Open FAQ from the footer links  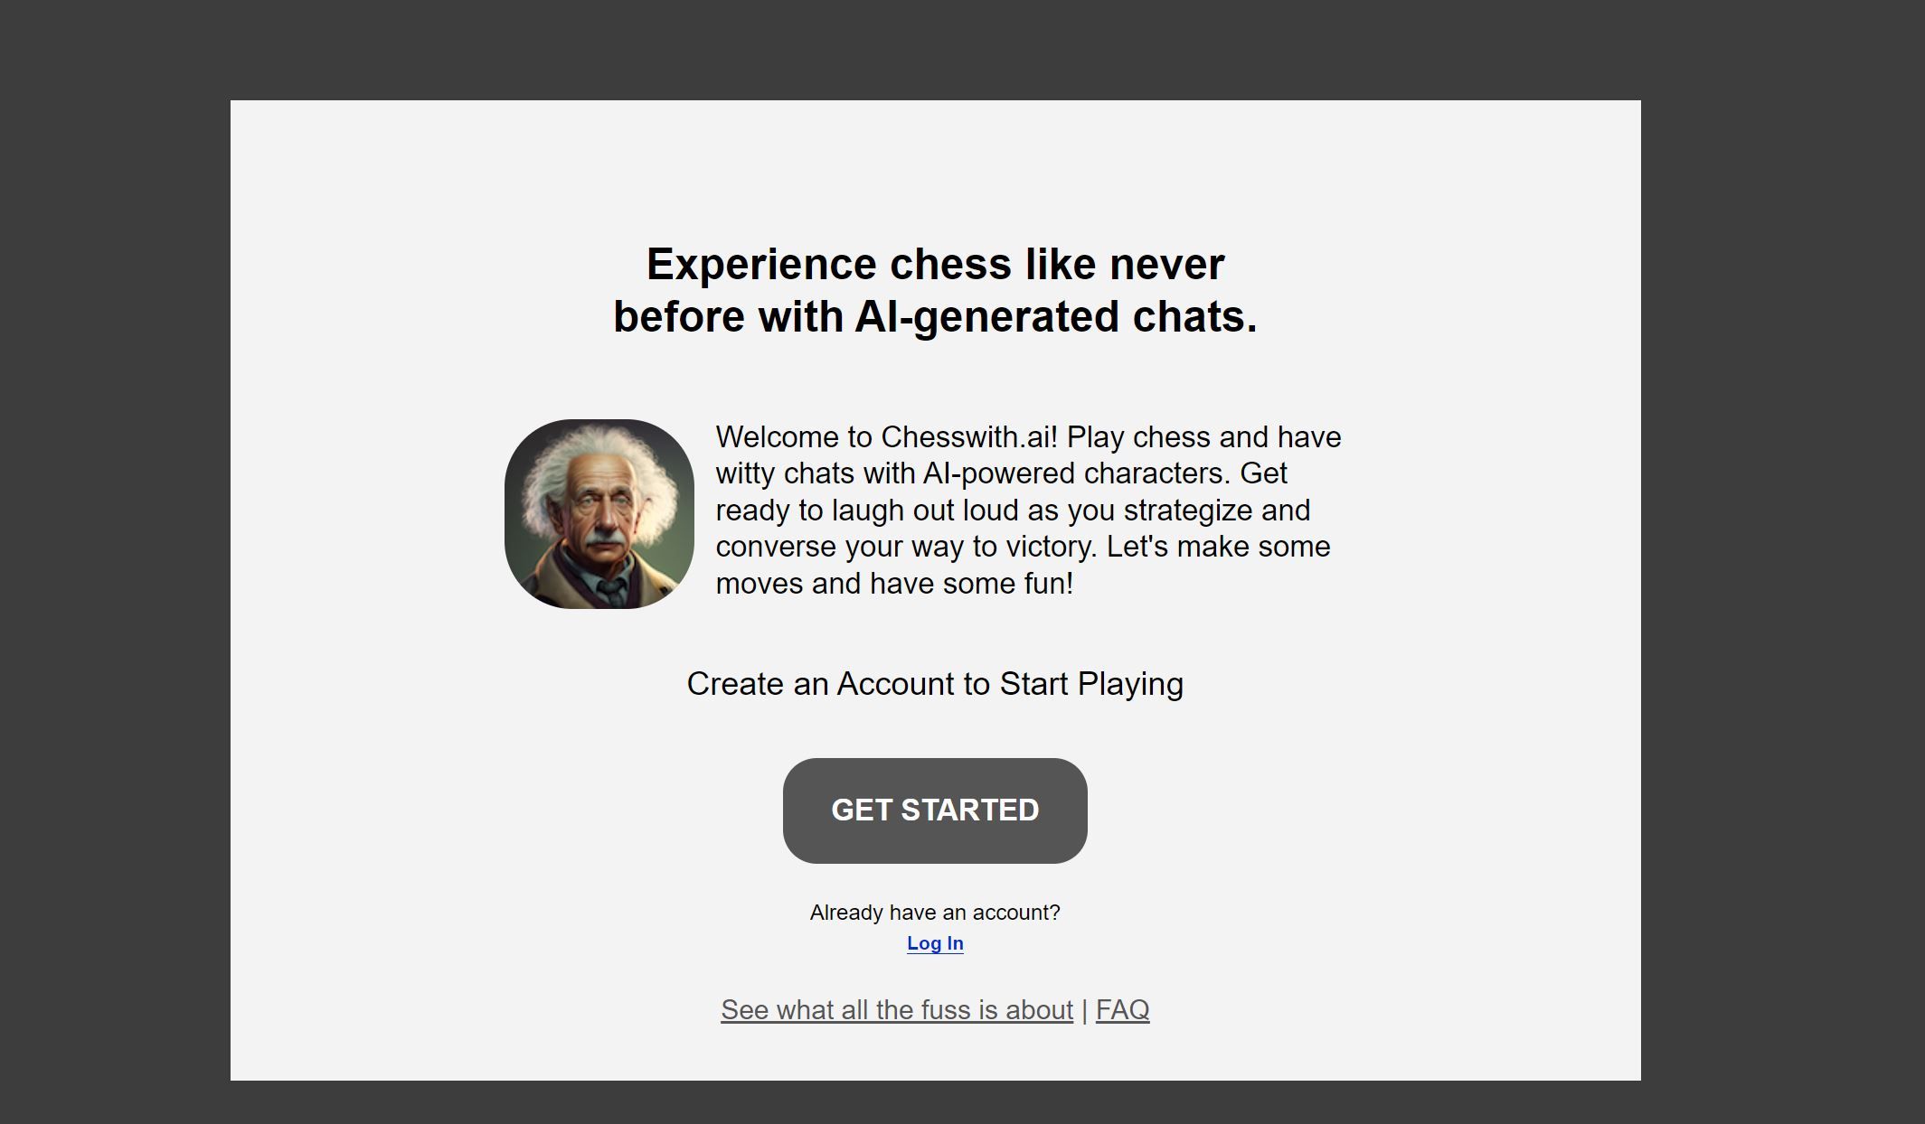coord(1121,1009)
